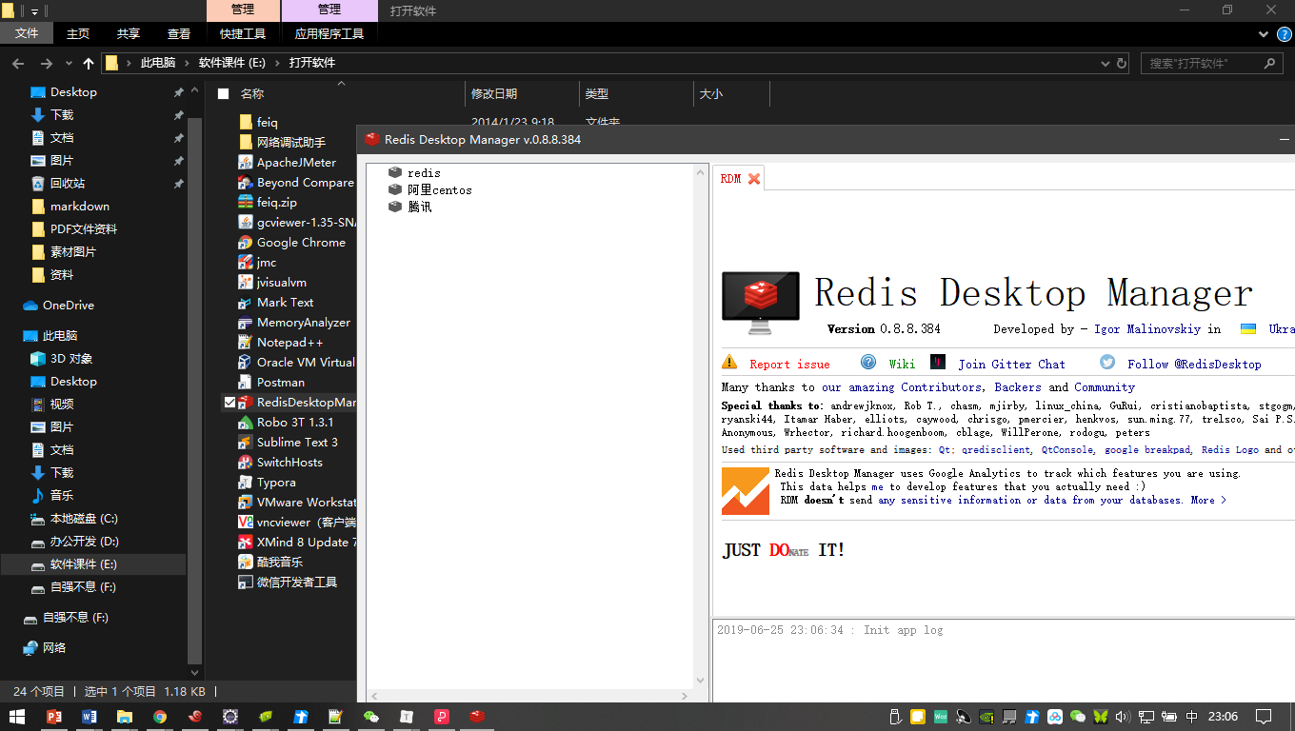Open the quick access toolbar dropdown

(x=34, y=10)
